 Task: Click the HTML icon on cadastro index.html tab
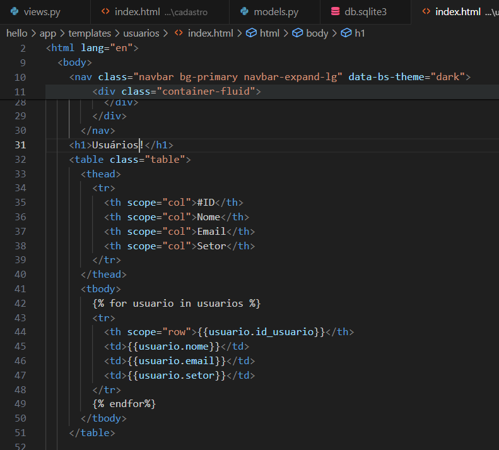[105, 11]
